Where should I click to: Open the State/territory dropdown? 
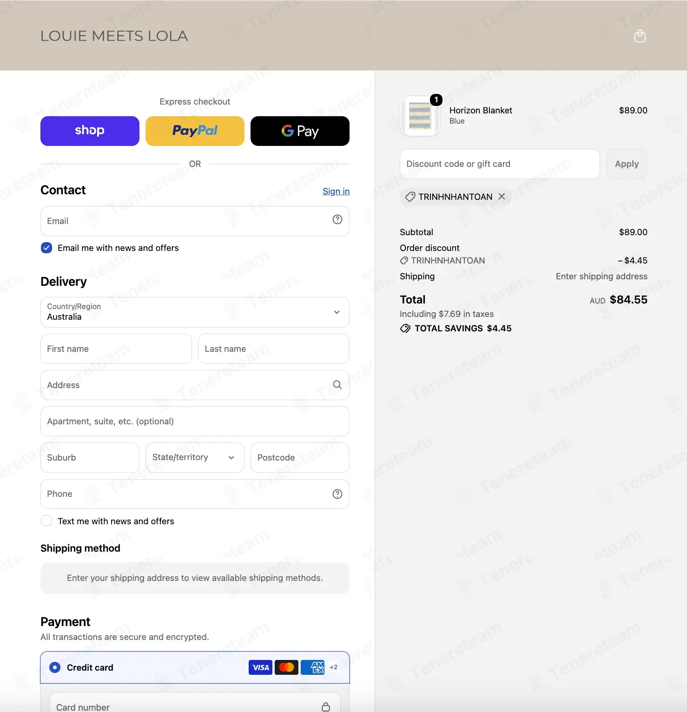click(x=195, y=458)
